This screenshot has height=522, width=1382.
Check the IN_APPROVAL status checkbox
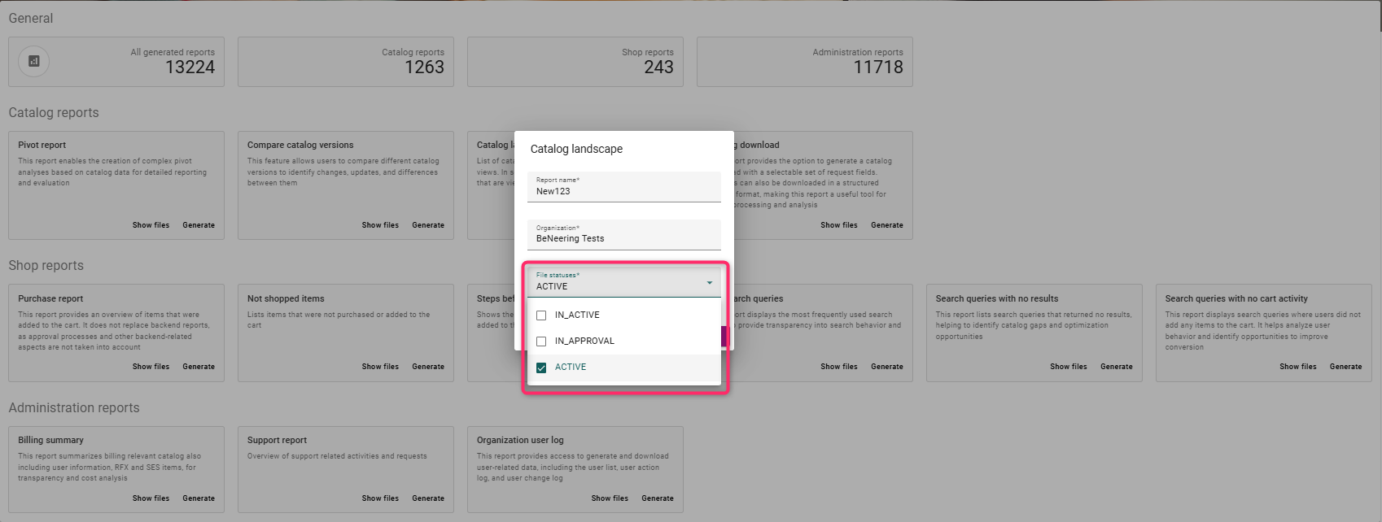point(541,341)
